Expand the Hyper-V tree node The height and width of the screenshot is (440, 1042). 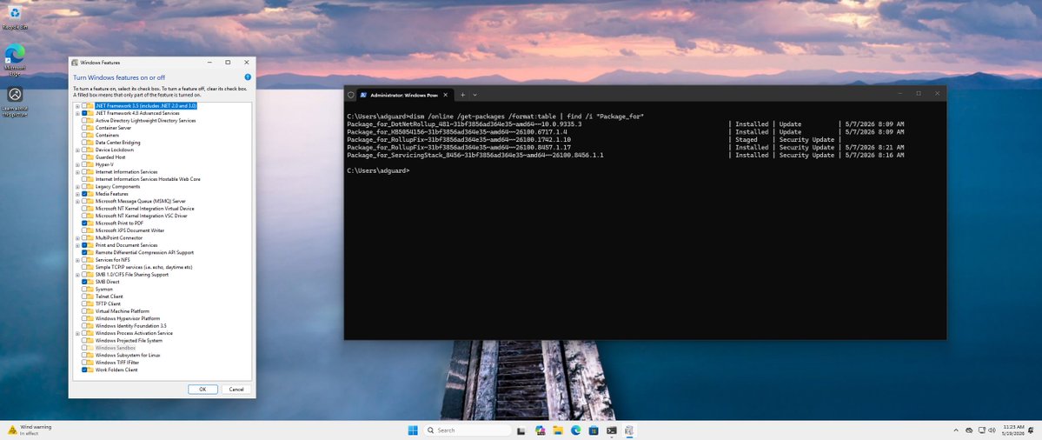point(77,164)
